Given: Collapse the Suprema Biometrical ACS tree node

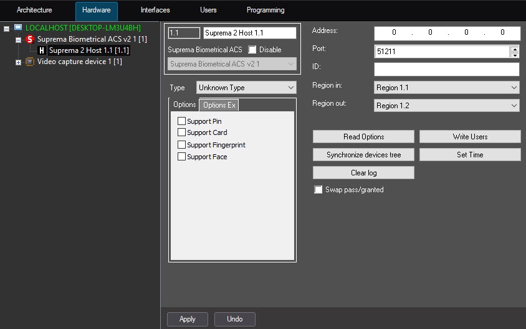Looking at the screenshot, I should click(18, 40).
